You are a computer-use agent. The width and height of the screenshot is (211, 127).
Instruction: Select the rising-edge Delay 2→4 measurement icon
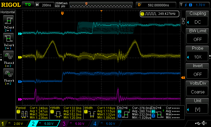(8, 21)
